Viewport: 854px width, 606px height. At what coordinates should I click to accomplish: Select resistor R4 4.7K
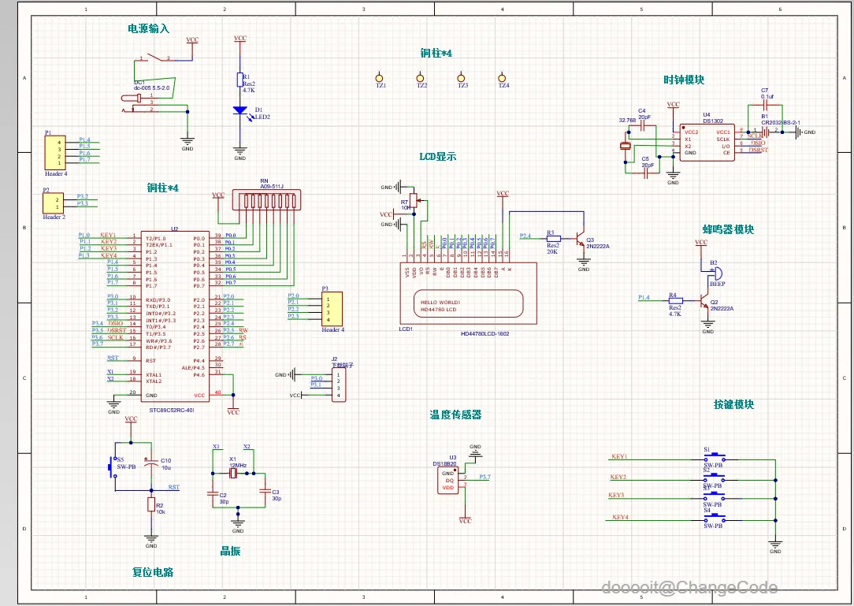[x=675, y=300]
